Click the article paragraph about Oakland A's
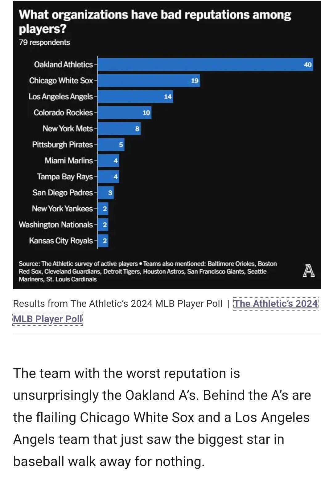Image resolution: width=333 pixels, height=480 pixels. coord(162,417)
